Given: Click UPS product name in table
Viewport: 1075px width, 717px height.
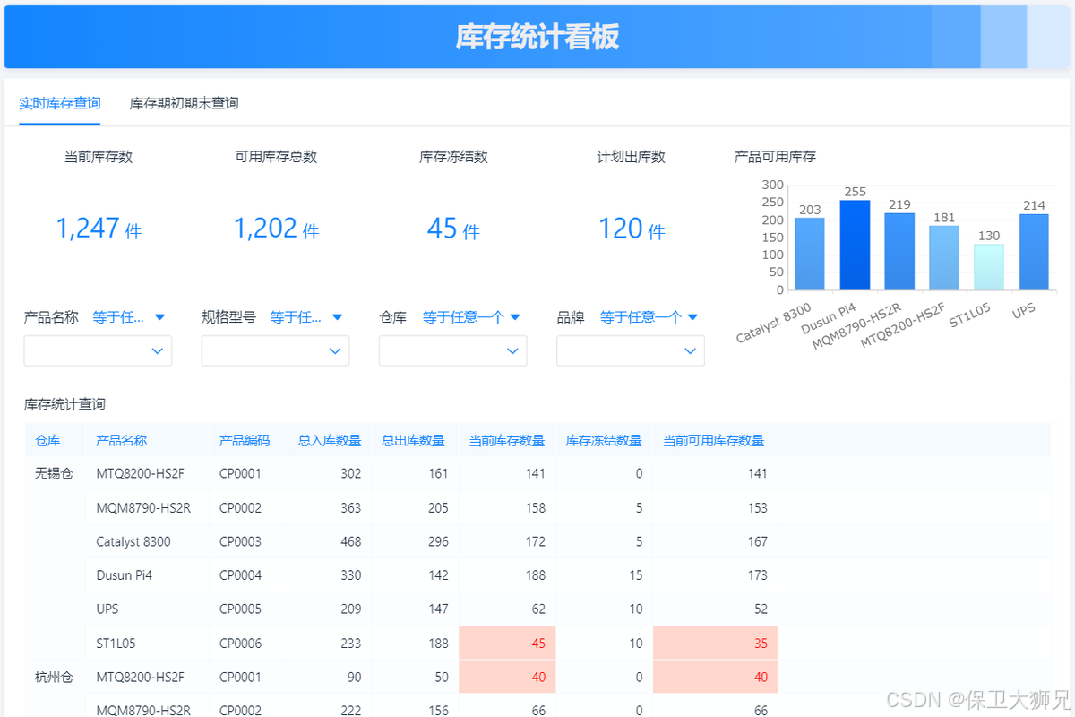Looking at the screenshot, I should point(107,609).
